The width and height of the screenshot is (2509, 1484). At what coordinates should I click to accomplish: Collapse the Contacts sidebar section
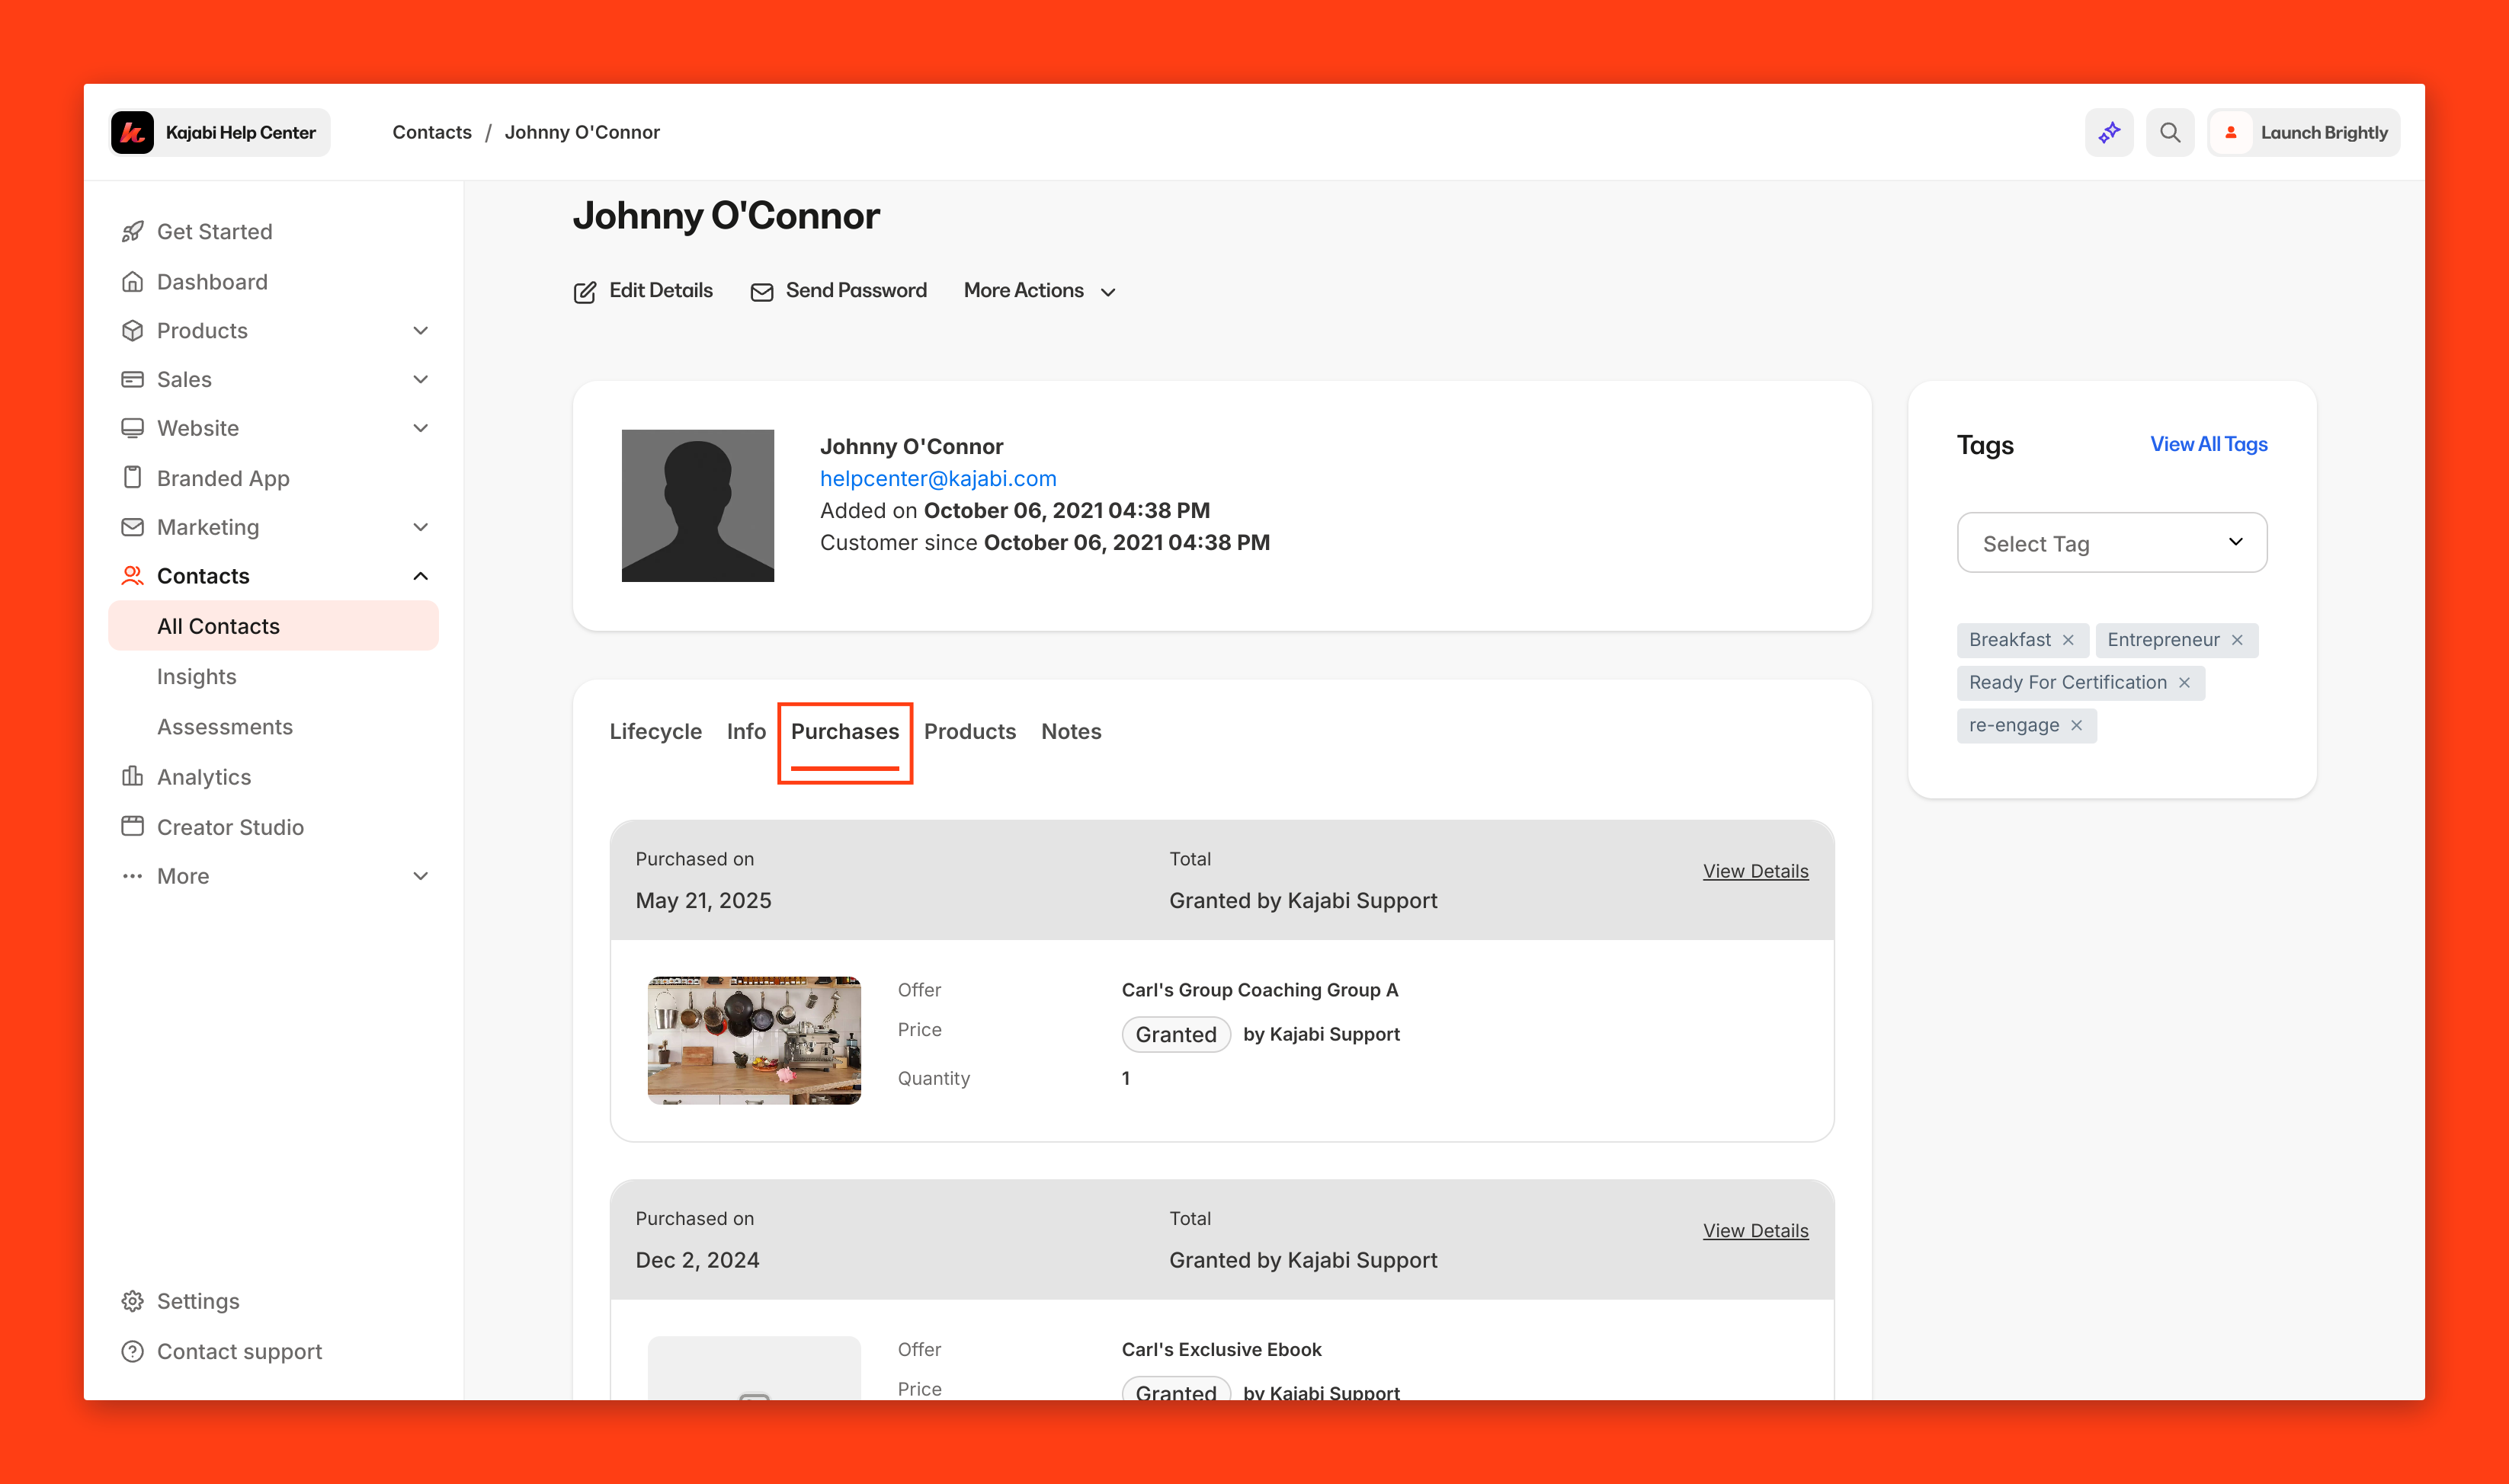pos(420,576)
